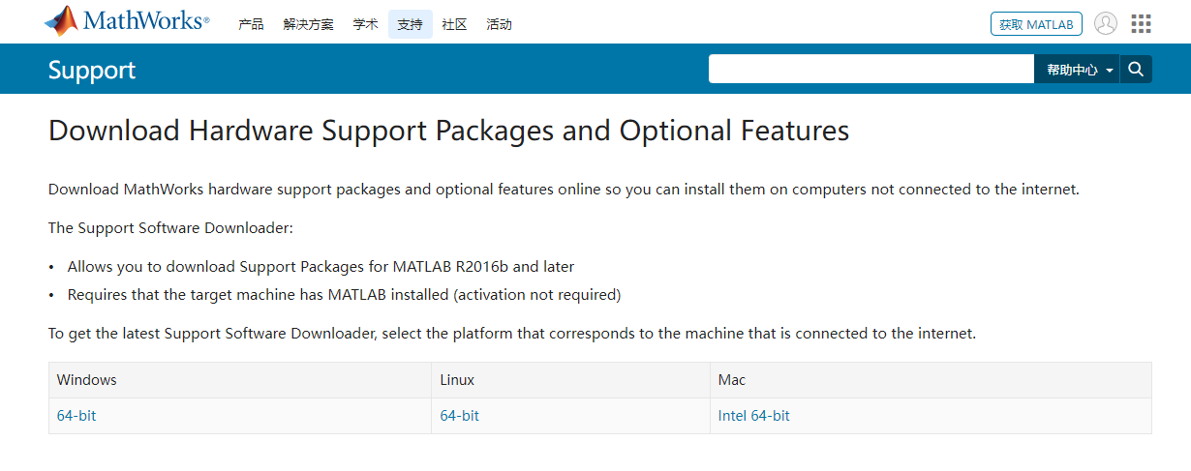Open the user account profile icon
This screenshot has height=471, width=1191.
(x=1105, y=23)
